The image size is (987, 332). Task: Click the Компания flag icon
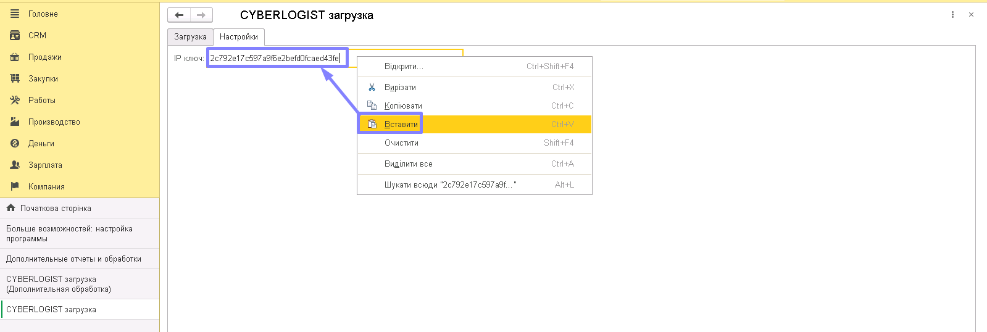click(15, 186)
